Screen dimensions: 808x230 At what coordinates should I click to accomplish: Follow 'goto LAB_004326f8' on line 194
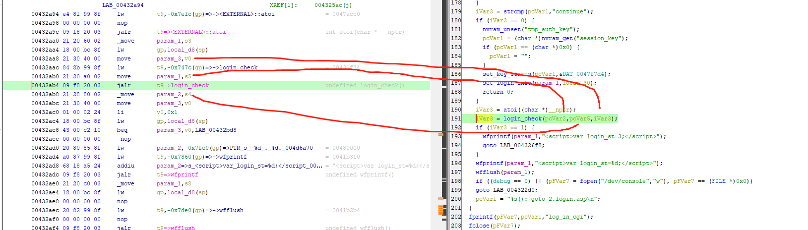[x=513, y=145]
